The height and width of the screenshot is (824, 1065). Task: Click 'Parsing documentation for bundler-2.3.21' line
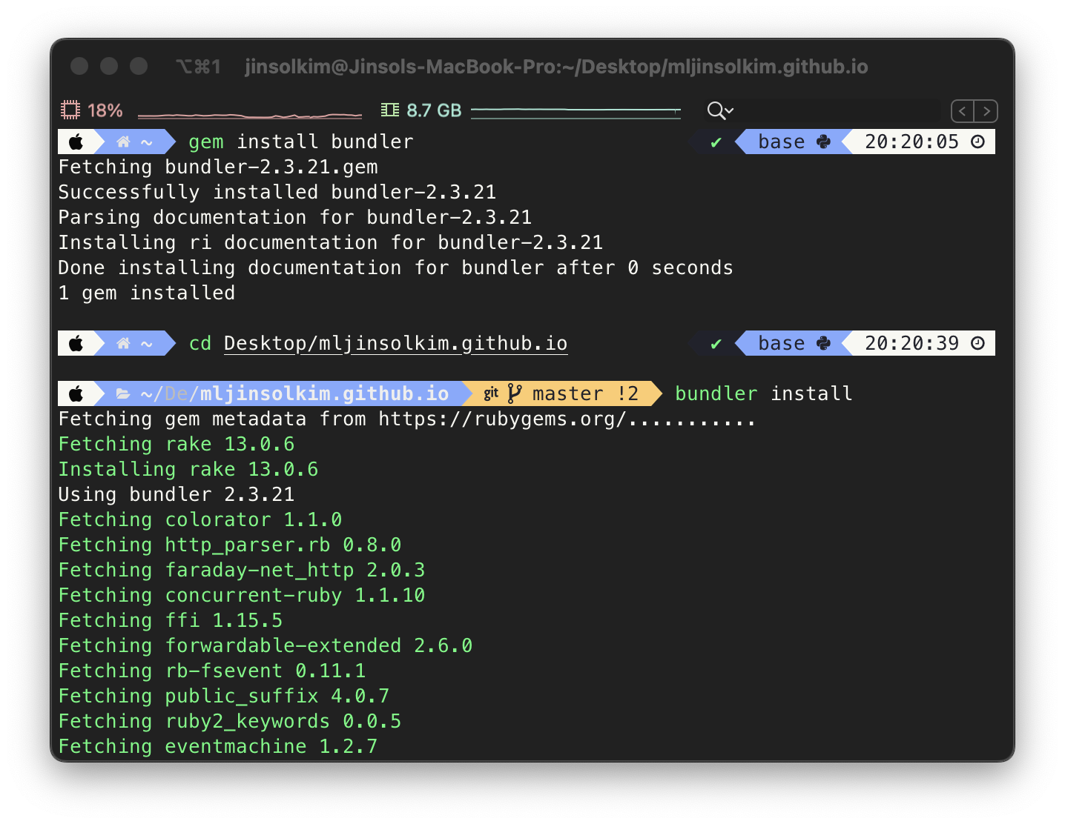click(295, 218)
